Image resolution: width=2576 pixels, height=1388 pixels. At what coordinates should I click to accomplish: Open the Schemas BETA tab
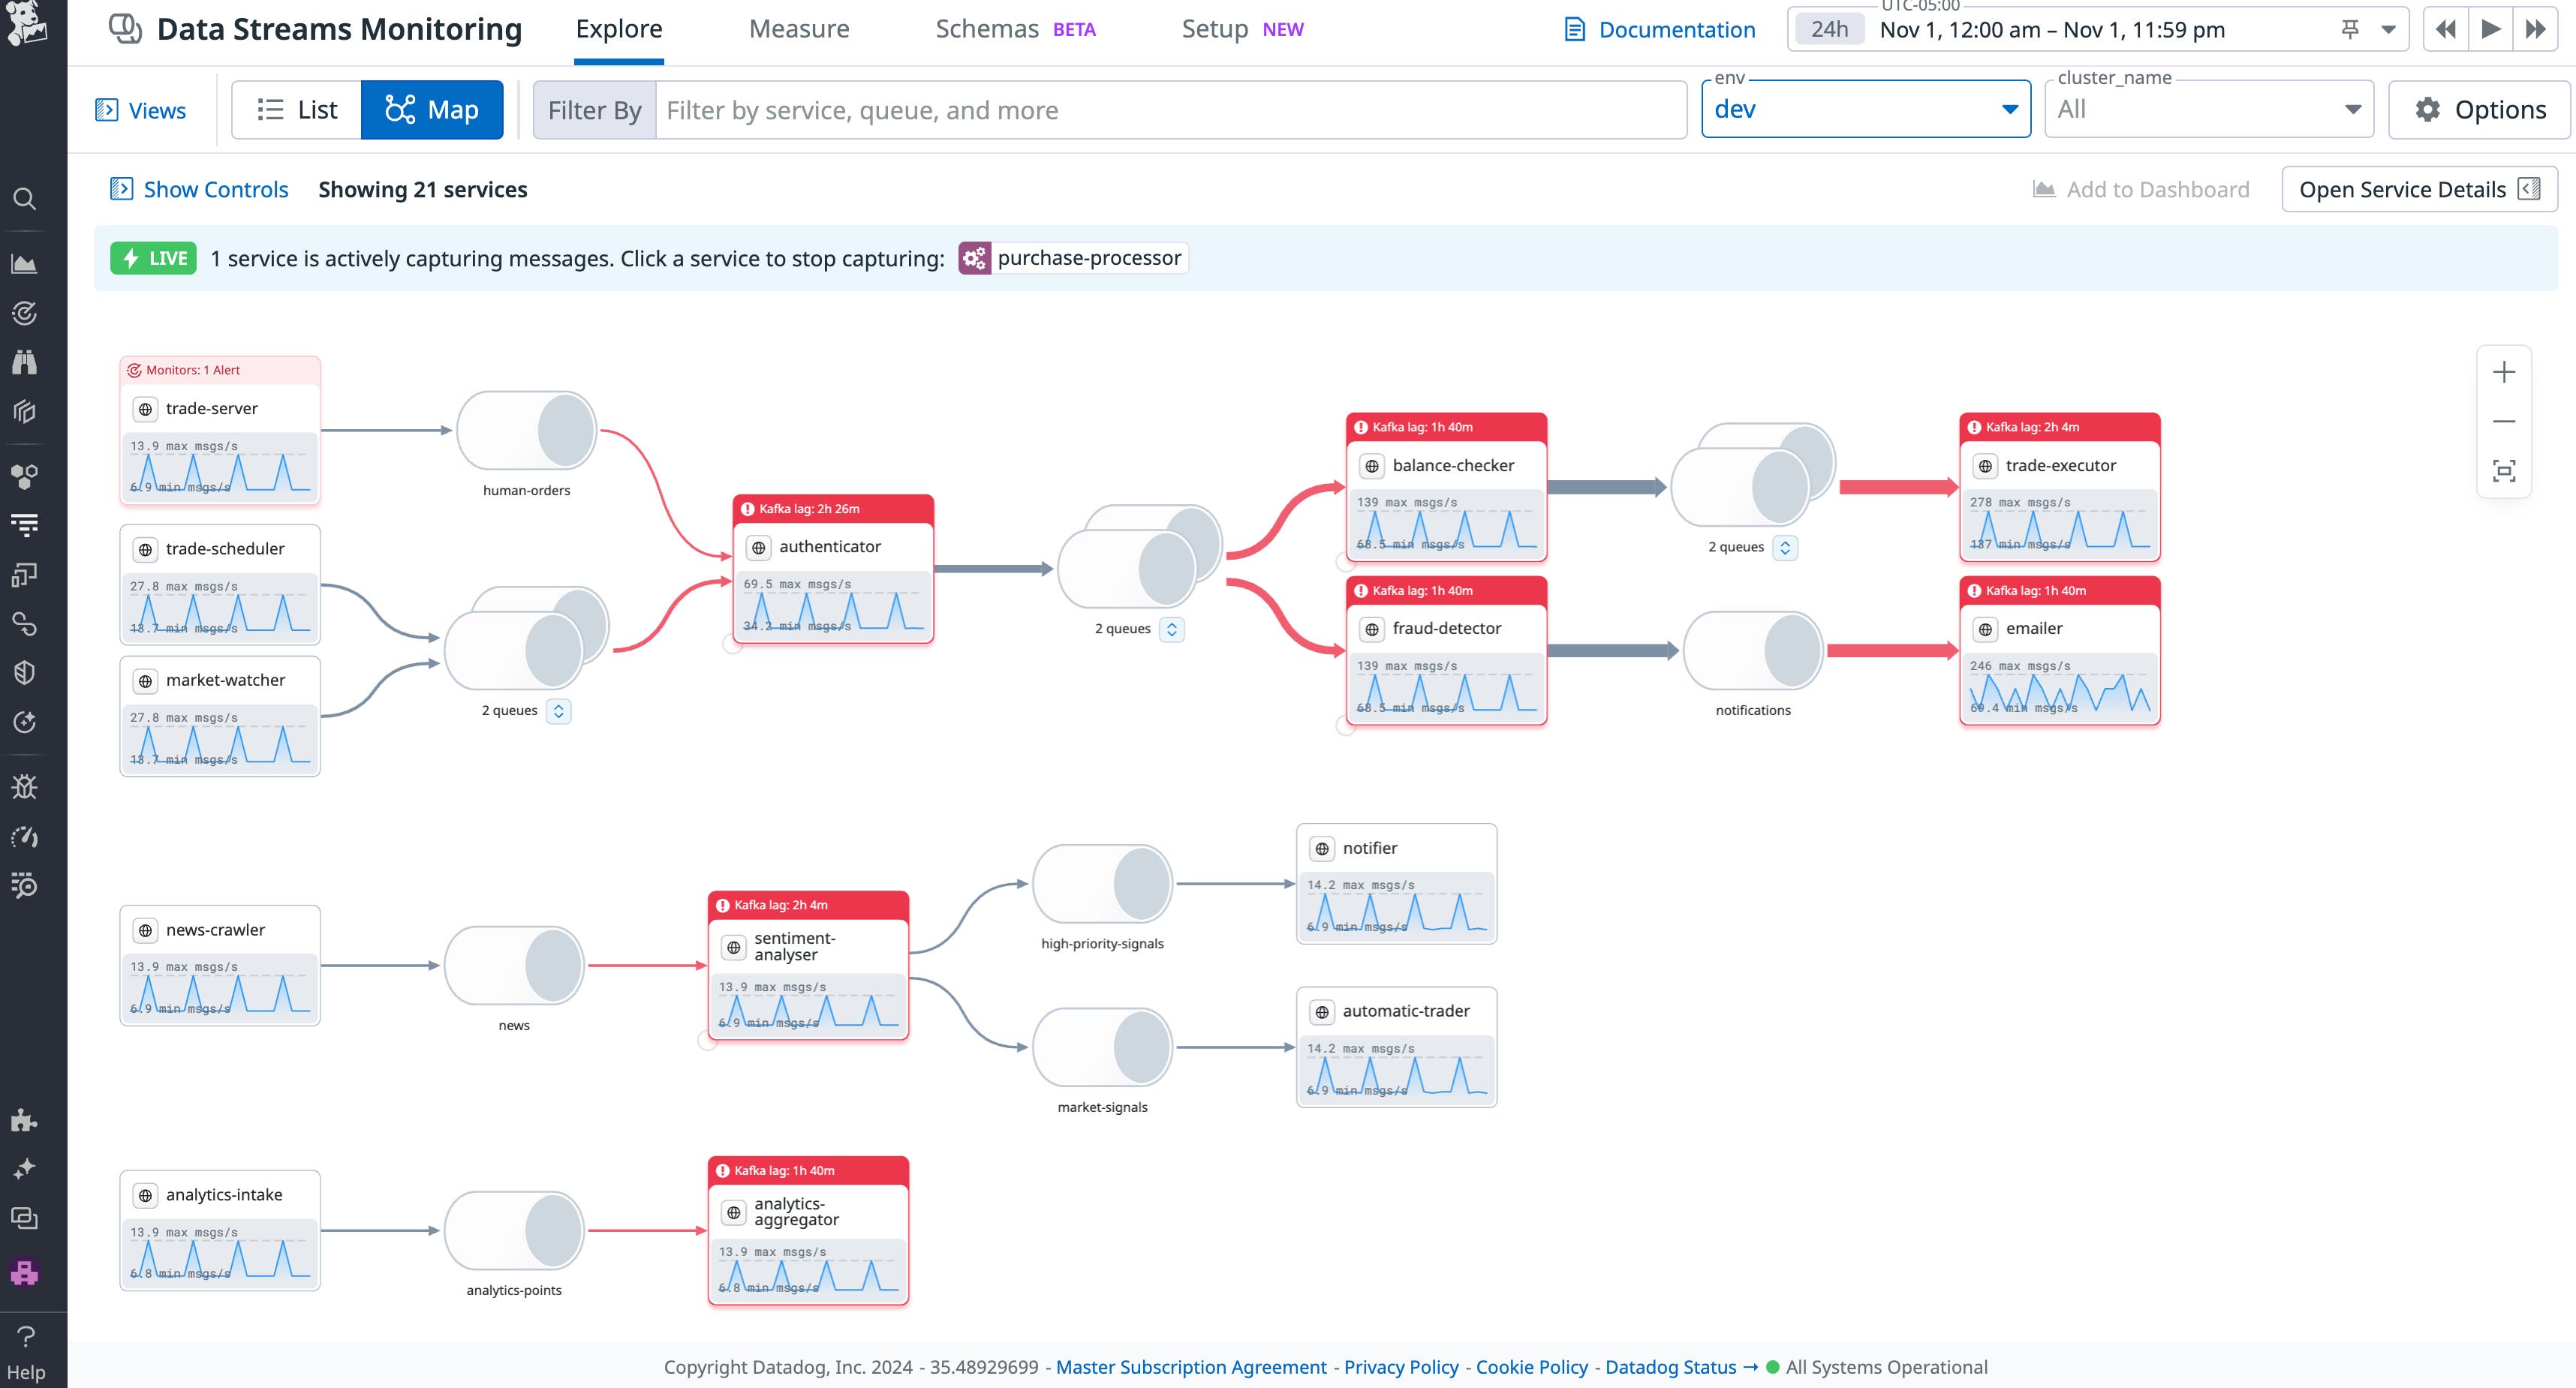[986, 29]
